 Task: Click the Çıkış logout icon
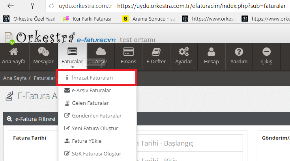coord(266,52)
